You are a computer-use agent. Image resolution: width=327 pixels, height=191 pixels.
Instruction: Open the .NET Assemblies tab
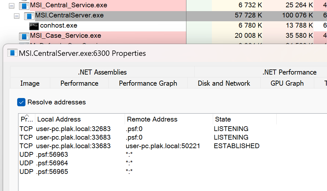[x=102, y=72]
